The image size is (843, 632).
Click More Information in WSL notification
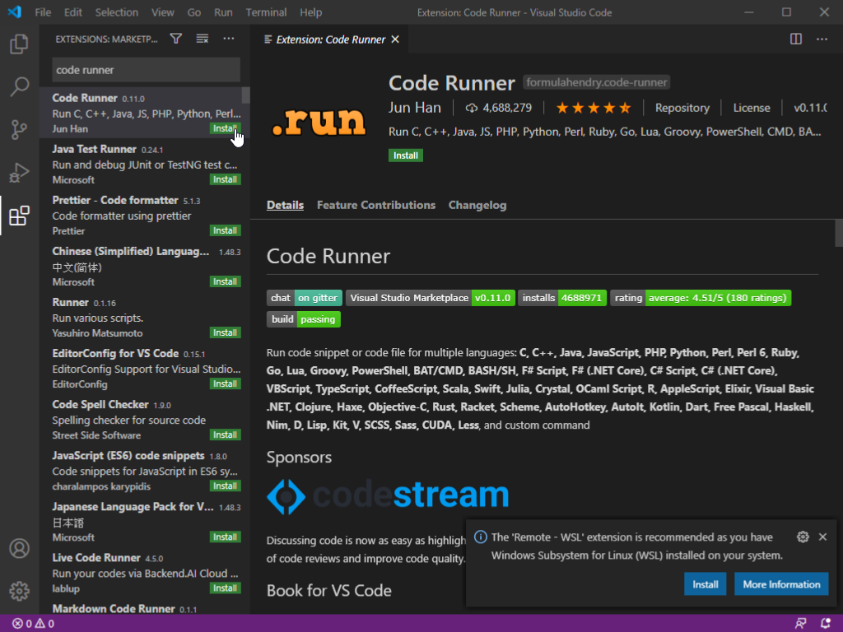pyautogui.click(x=781, y=584)
